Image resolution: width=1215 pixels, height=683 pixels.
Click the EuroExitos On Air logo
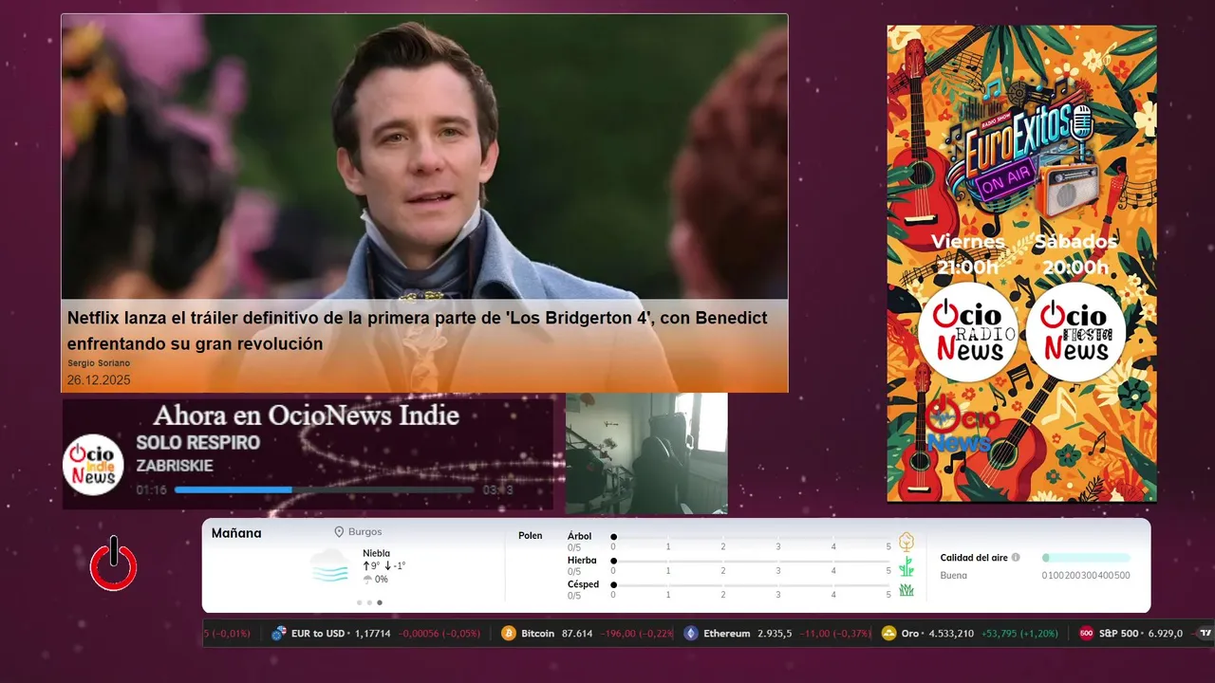[x=1023, y=159]
